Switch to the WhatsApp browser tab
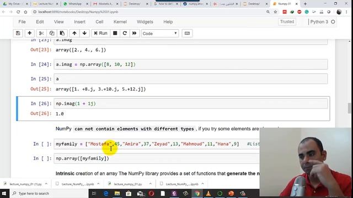This screenshot has width=353, height=198. (75, 4)
